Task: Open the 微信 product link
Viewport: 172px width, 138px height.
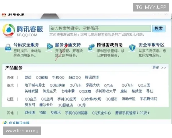Action: [28, 77]
